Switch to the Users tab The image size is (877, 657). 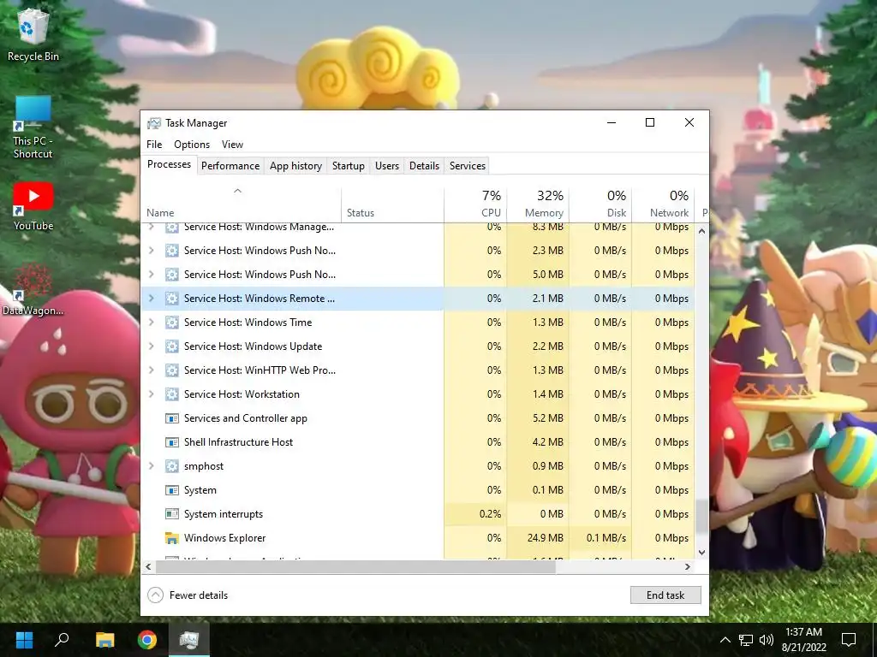[x=387, y=166]
